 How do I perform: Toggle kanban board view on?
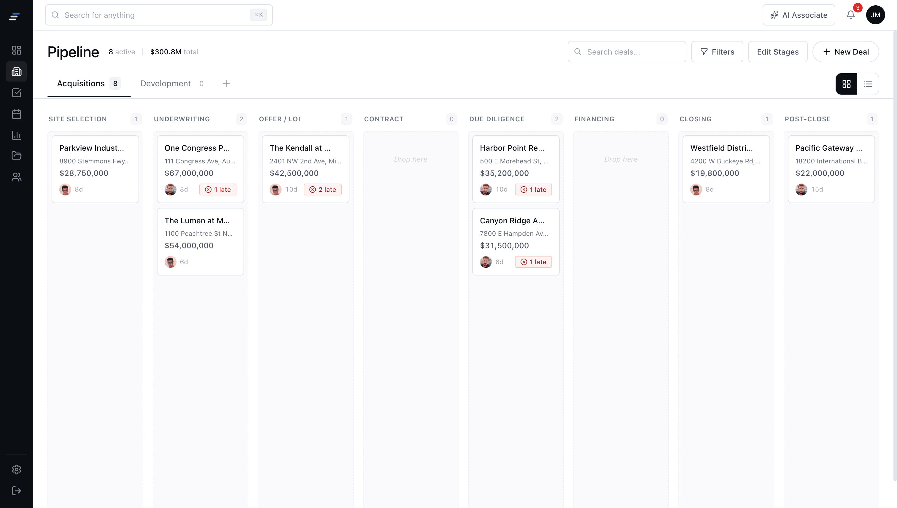pos(847,84)
